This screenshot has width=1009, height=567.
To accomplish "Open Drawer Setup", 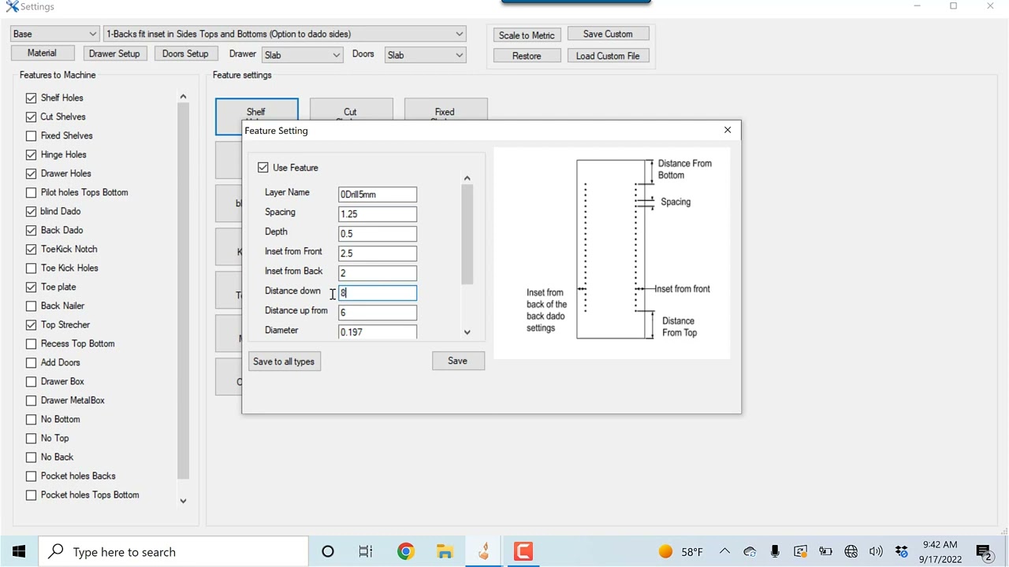I will click(114, 54).
